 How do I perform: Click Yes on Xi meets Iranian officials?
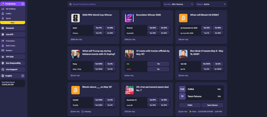point(158,64)
